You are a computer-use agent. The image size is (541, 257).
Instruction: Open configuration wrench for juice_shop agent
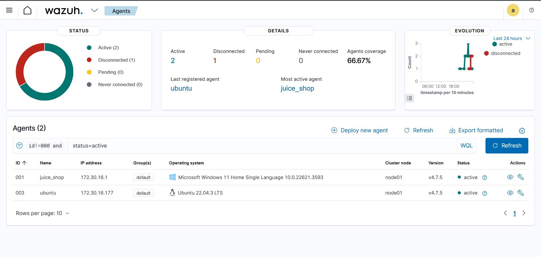point(520,177)
